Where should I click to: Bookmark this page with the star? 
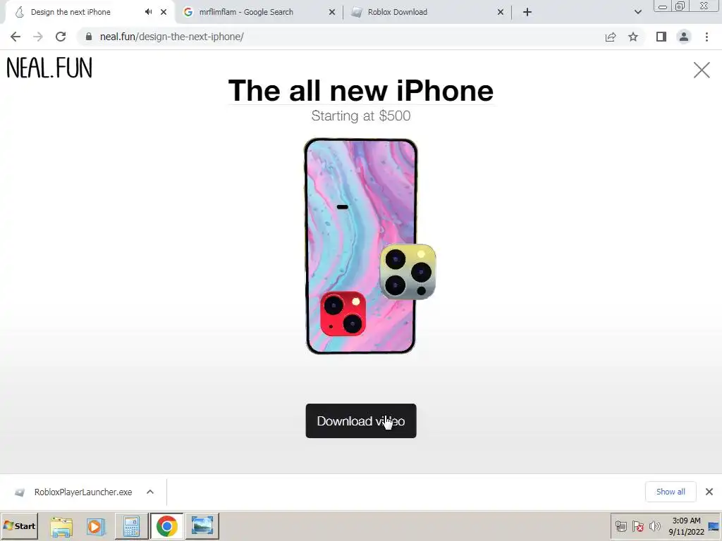(x=633, y=37)
